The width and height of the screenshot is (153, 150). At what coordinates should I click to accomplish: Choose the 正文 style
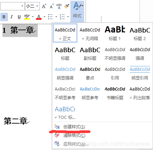pos(65,33)
